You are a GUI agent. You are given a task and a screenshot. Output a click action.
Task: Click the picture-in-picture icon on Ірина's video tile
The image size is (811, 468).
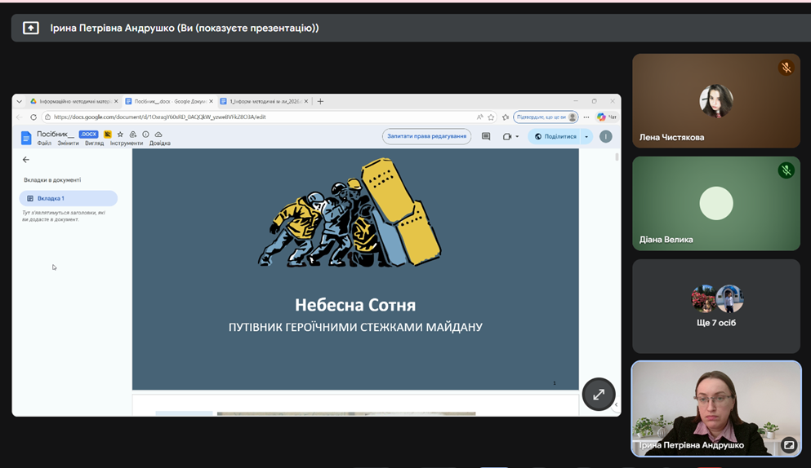tap(788, 445)
